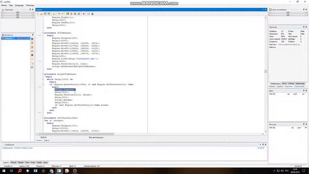Viewport: 309px width, 174px height.
Task: Switch to Статистика sub-tab
Action: [299, 87]
